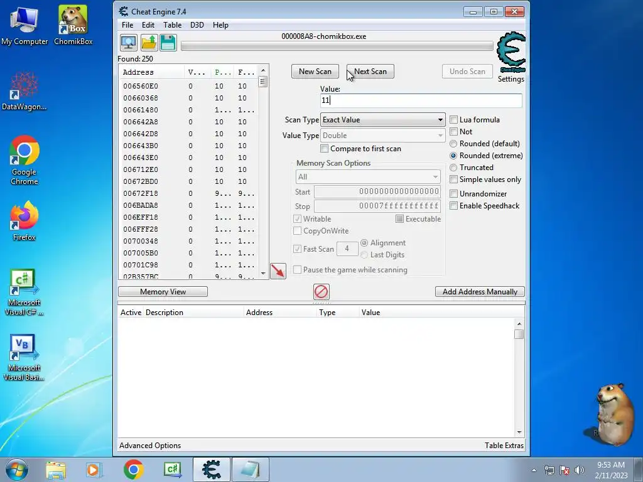Open Microsoft Visual Basic desktop shortcut
This screenshot has width=643, height=482.
24,357
